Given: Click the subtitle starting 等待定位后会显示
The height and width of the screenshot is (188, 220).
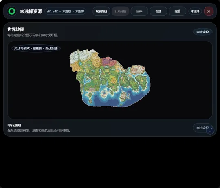Looking at the screenshot, I should click(x=33, y=35).
